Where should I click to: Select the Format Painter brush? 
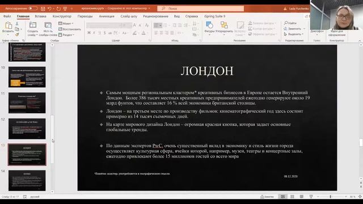point(17,35)
